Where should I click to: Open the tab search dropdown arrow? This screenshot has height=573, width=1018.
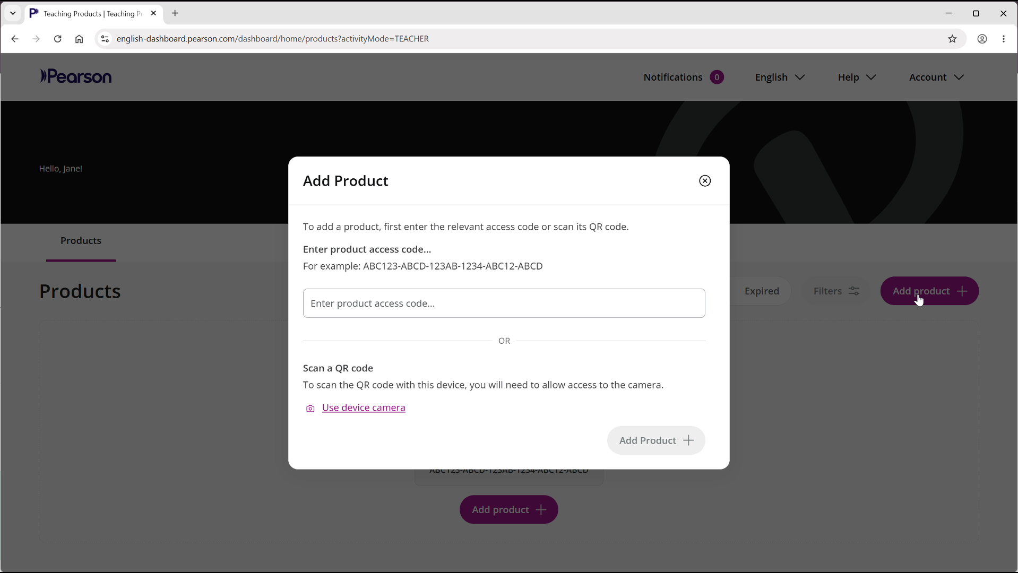tap(13, 13)
